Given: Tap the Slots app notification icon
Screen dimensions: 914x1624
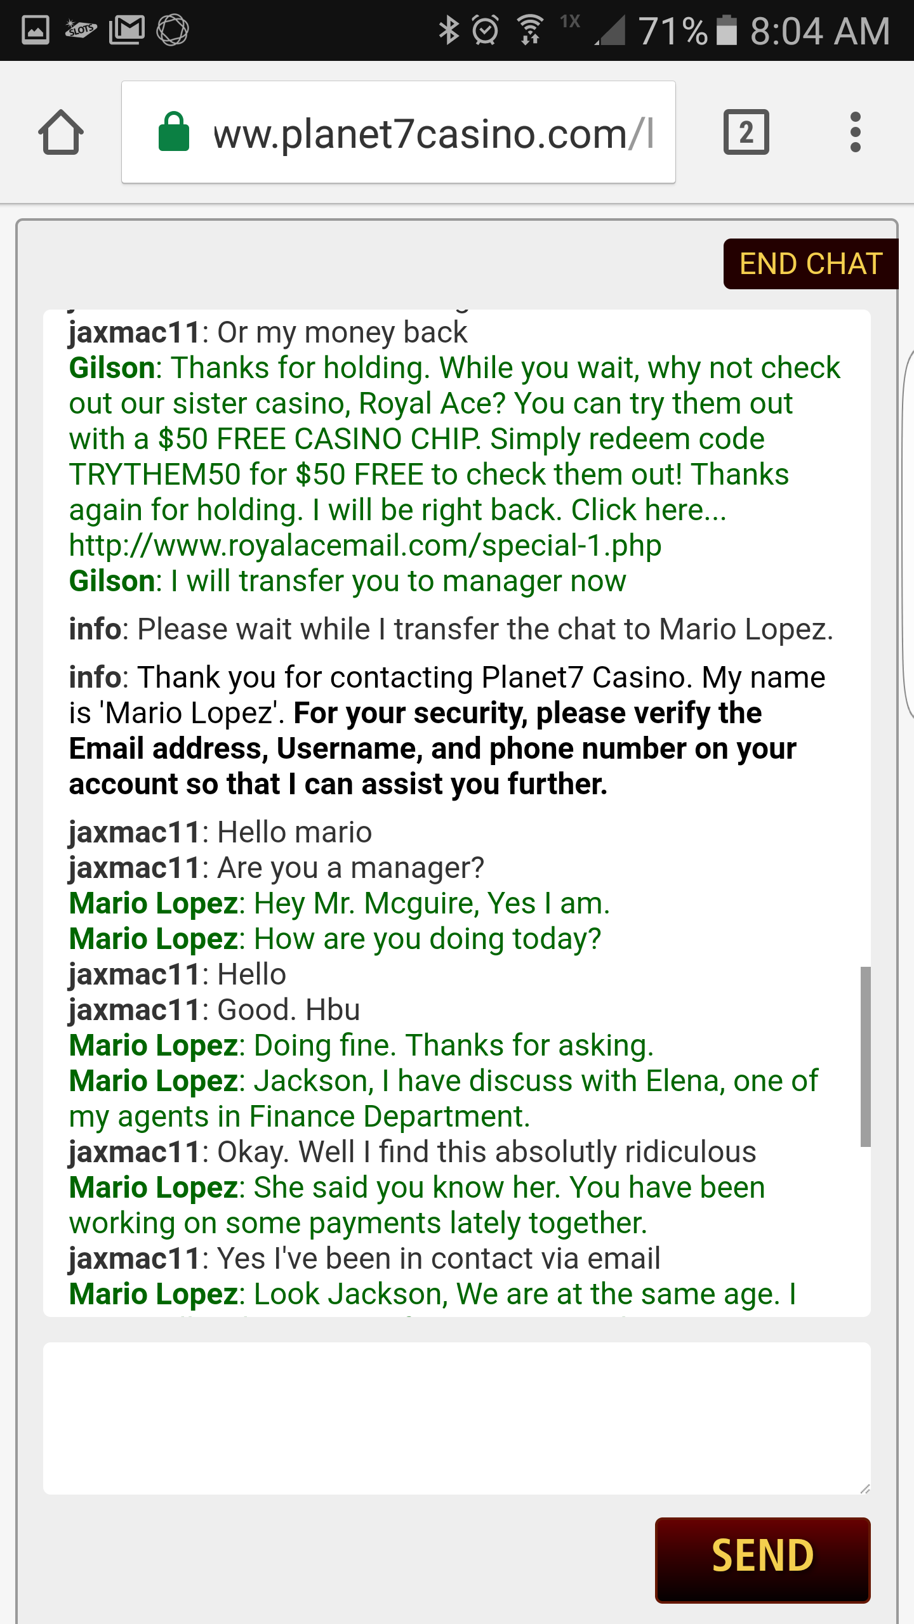Looking at the screenshot, I should coord(81,30).
